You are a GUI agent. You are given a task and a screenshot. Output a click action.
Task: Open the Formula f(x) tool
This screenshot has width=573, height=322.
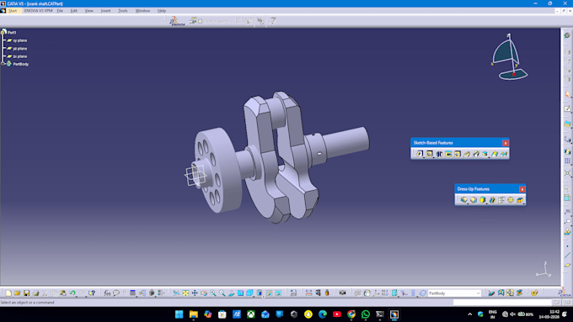coord(107,293)
